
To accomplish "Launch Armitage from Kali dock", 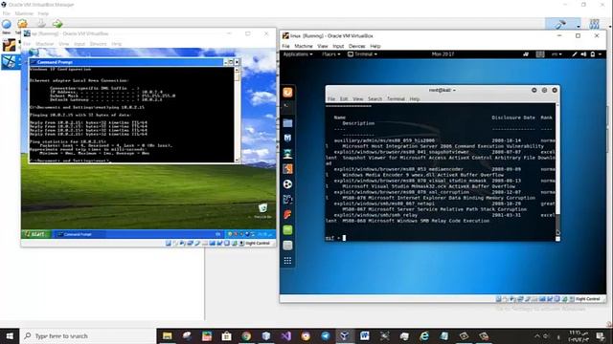I will click(x=287, y=153).
